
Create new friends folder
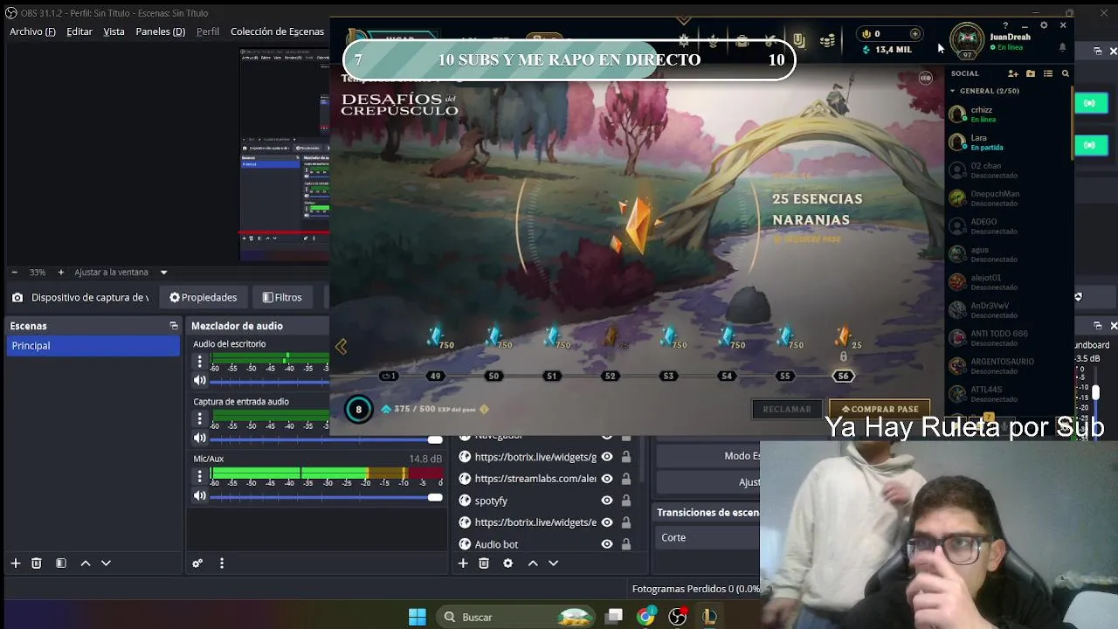1031,73
